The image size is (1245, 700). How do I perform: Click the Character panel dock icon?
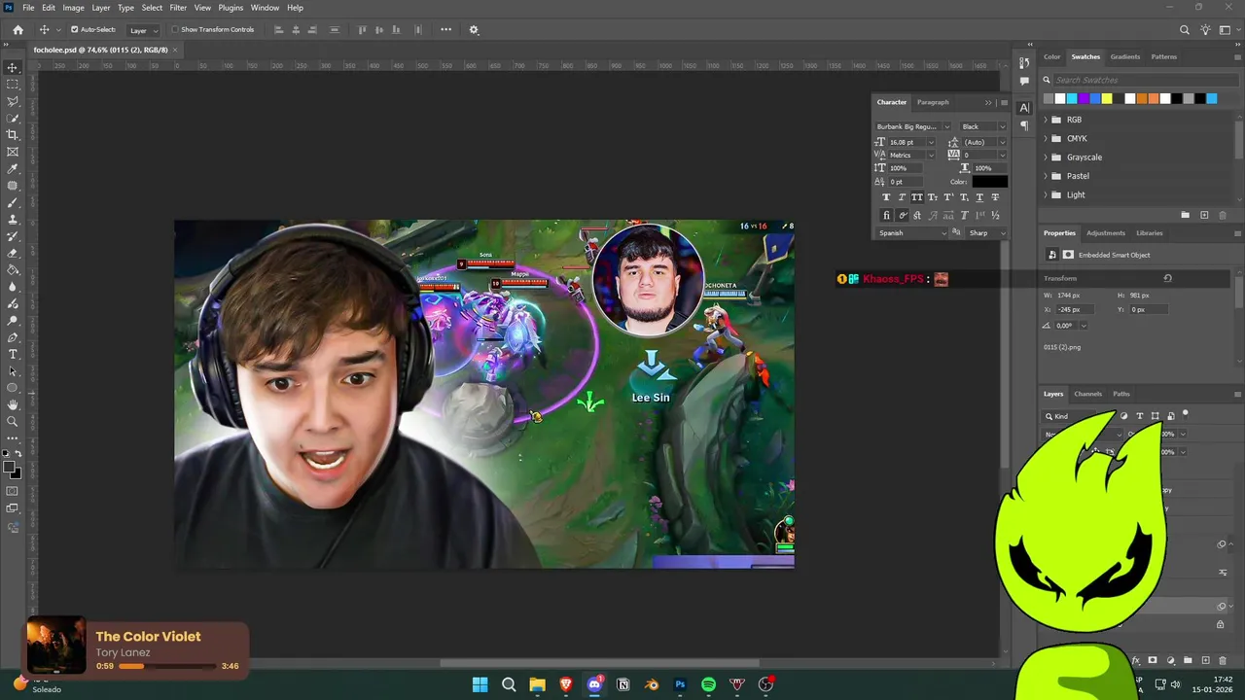tap(1024, 108)
